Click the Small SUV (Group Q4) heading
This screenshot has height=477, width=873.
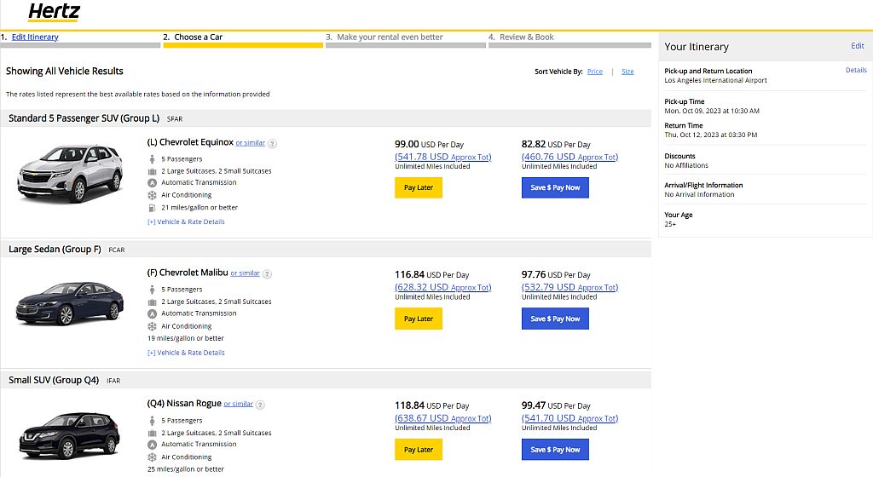point(54,380)
